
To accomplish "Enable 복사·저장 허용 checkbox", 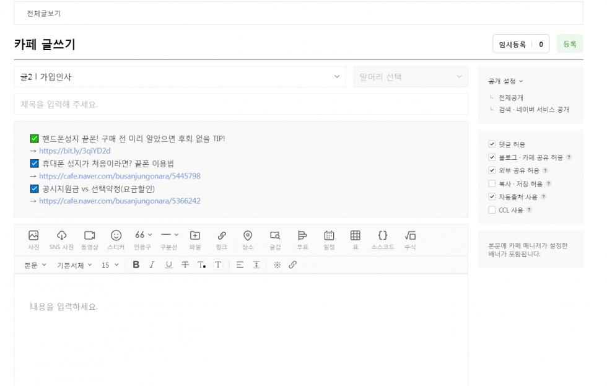I will (492, 183).
